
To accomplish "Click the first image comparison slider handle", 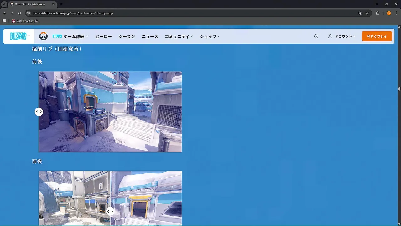I will pos(39,112).
